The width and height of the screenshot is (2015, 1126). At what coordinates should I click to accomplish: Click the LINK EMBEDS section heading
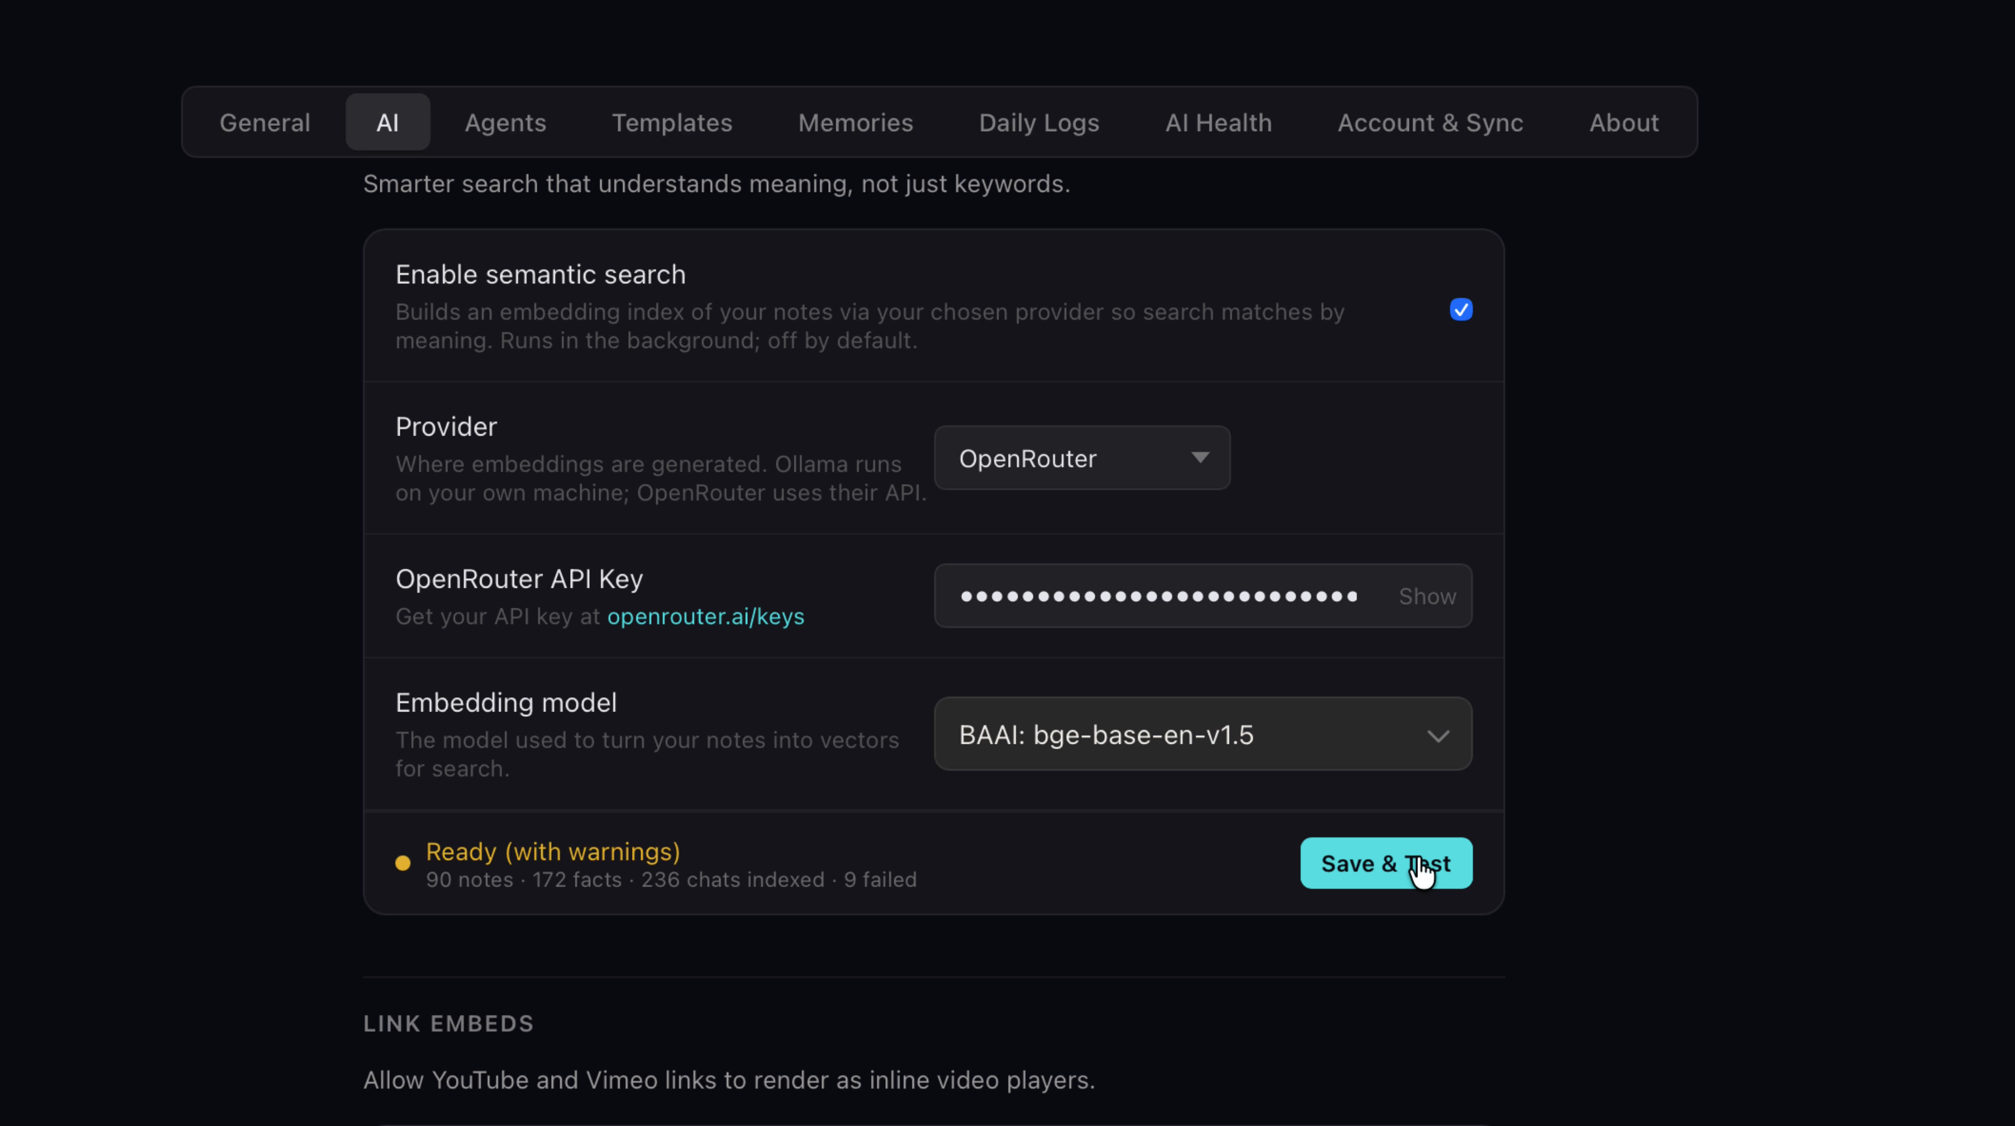point(448,1023)
